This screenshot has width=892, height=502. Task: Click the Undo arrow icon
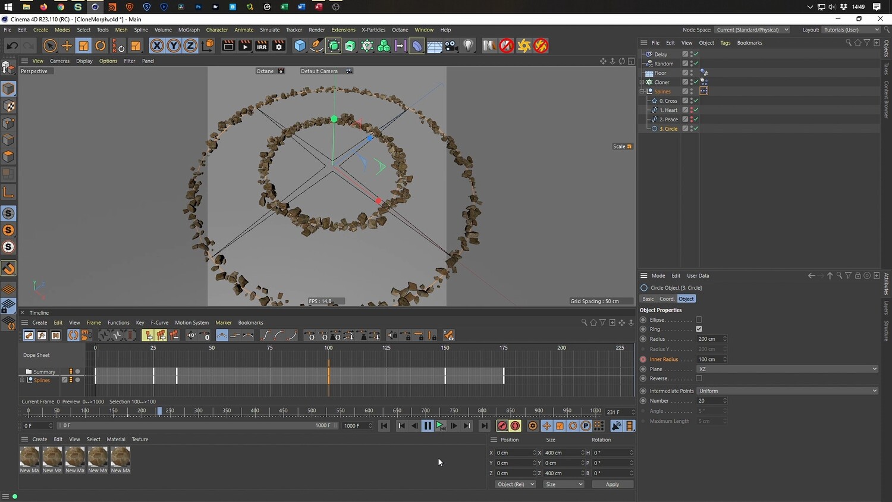coord(12,46)
